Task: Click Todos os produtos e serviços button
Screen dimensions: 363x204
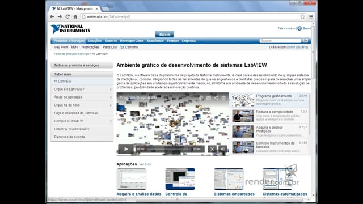Action: coord(82,65)
